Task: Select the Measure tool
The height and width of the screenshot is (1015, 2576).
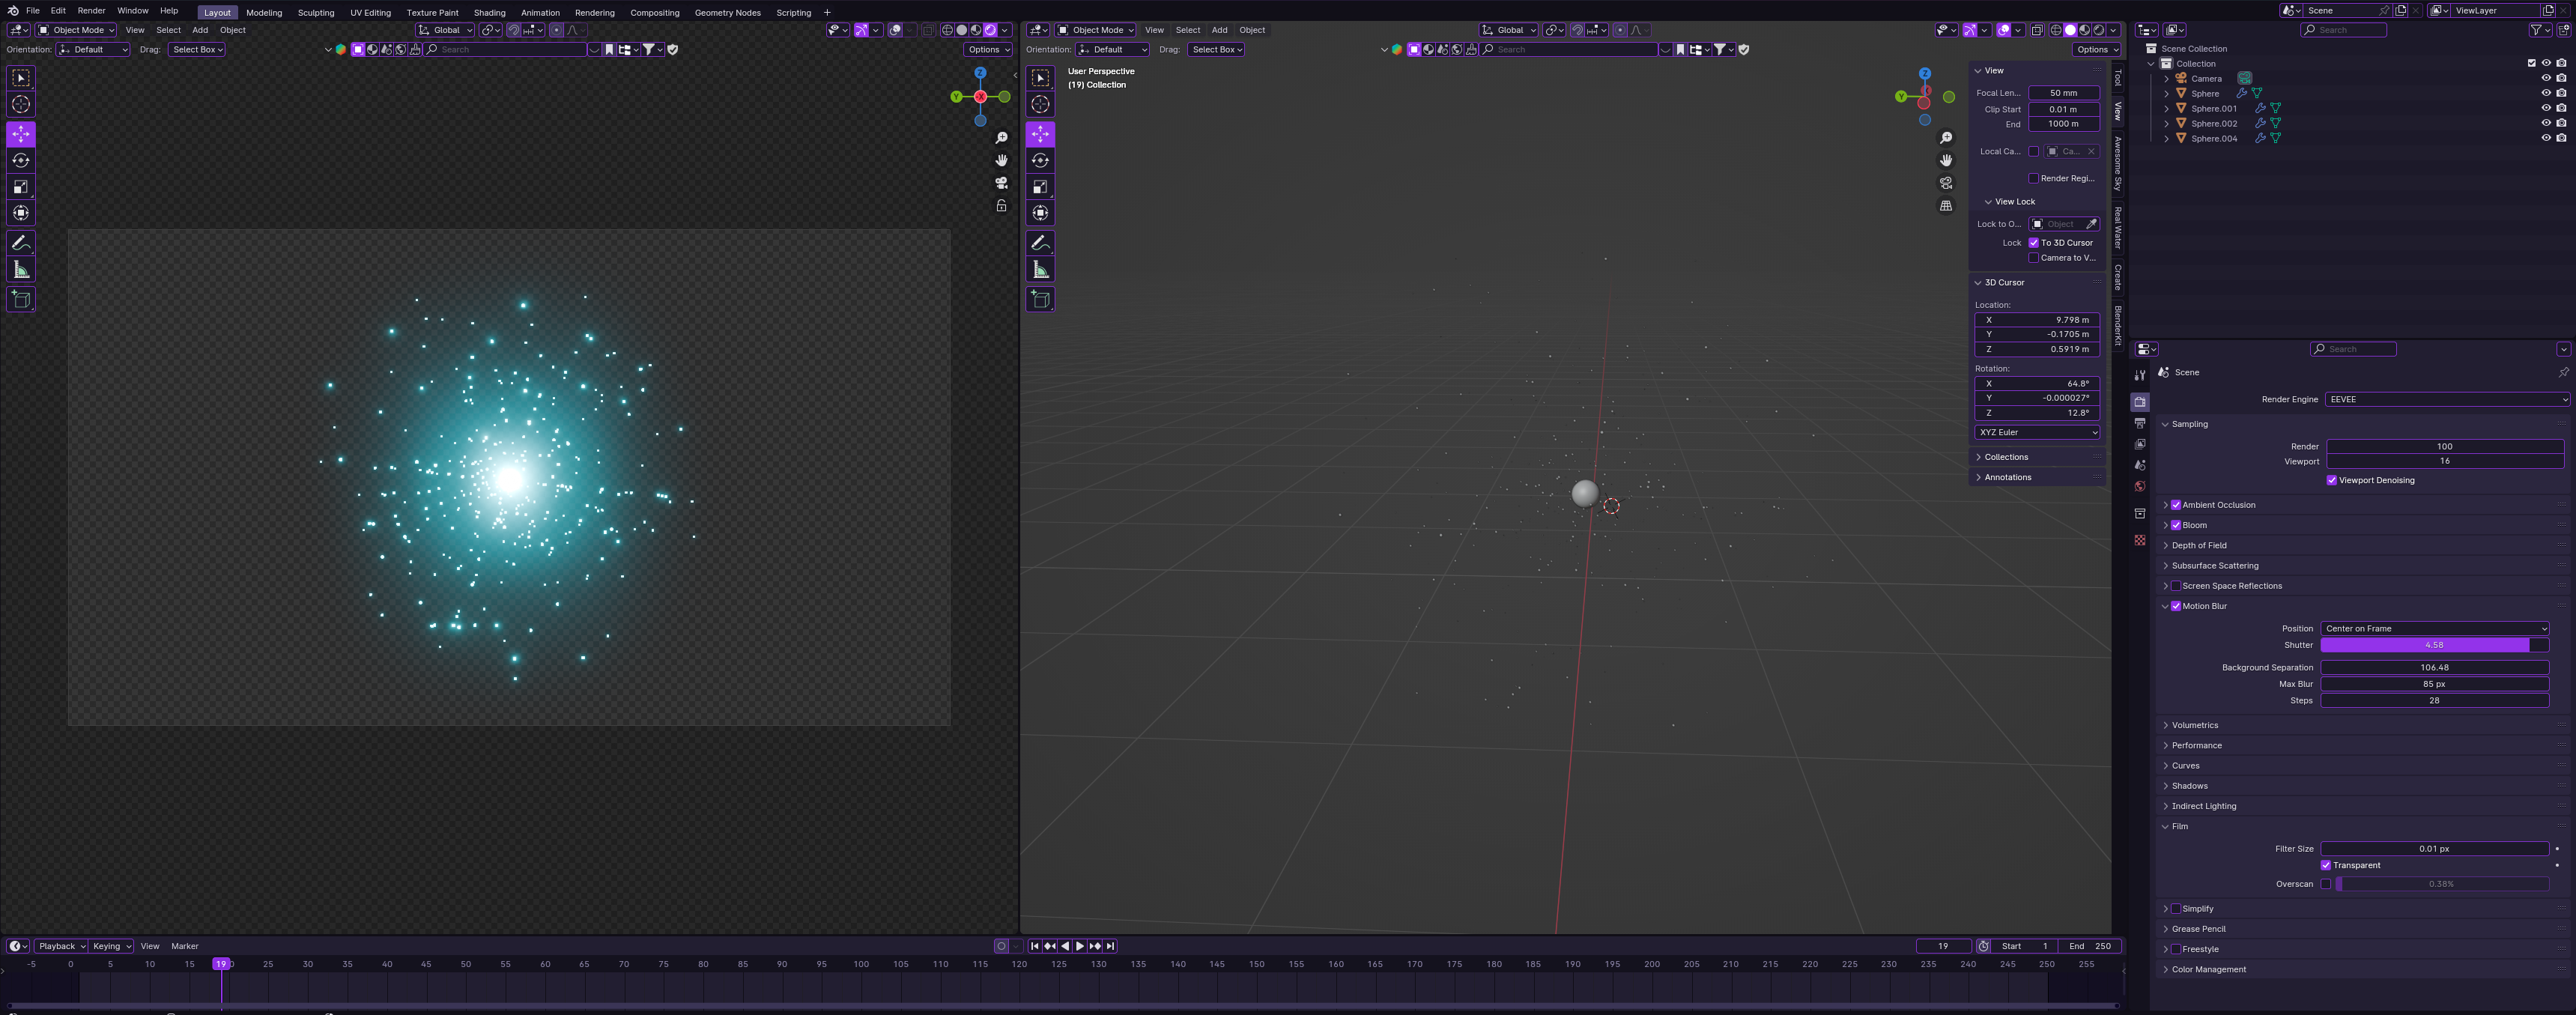Action: 20,268
